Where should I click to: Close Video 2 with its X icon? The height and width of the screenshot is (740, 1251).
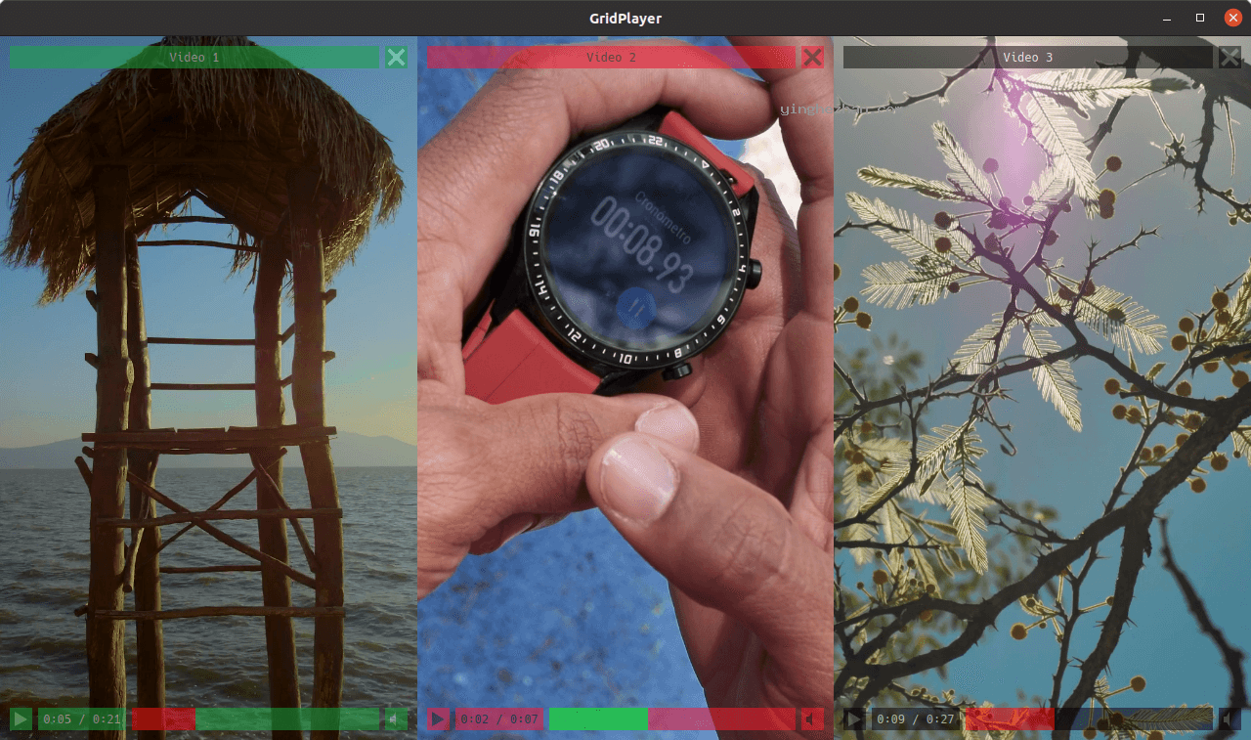tap(812, 58)
